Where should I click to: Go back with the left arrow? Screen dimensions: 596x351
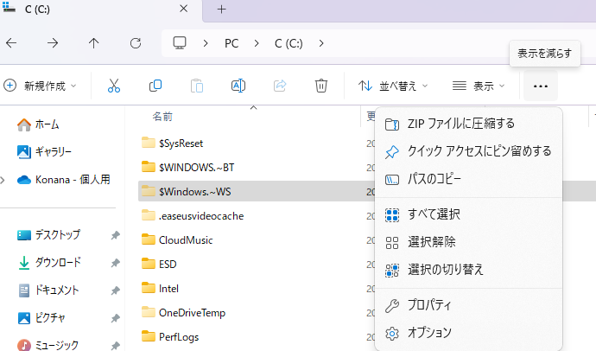pos(11,43)
